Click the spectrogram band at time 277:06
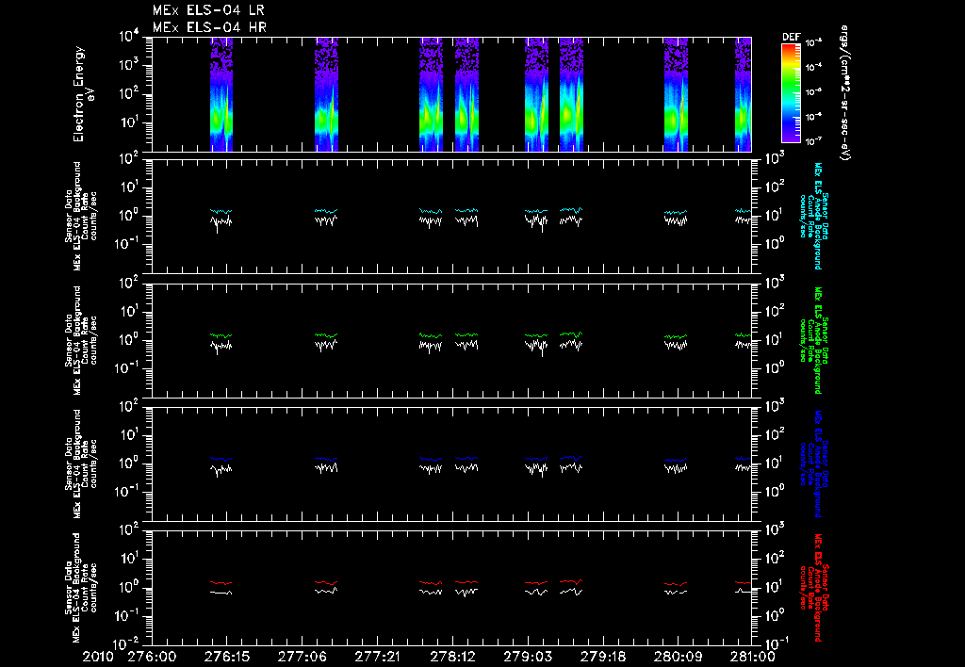This screenshot has height=667, width=965. (x=326, y=94)
